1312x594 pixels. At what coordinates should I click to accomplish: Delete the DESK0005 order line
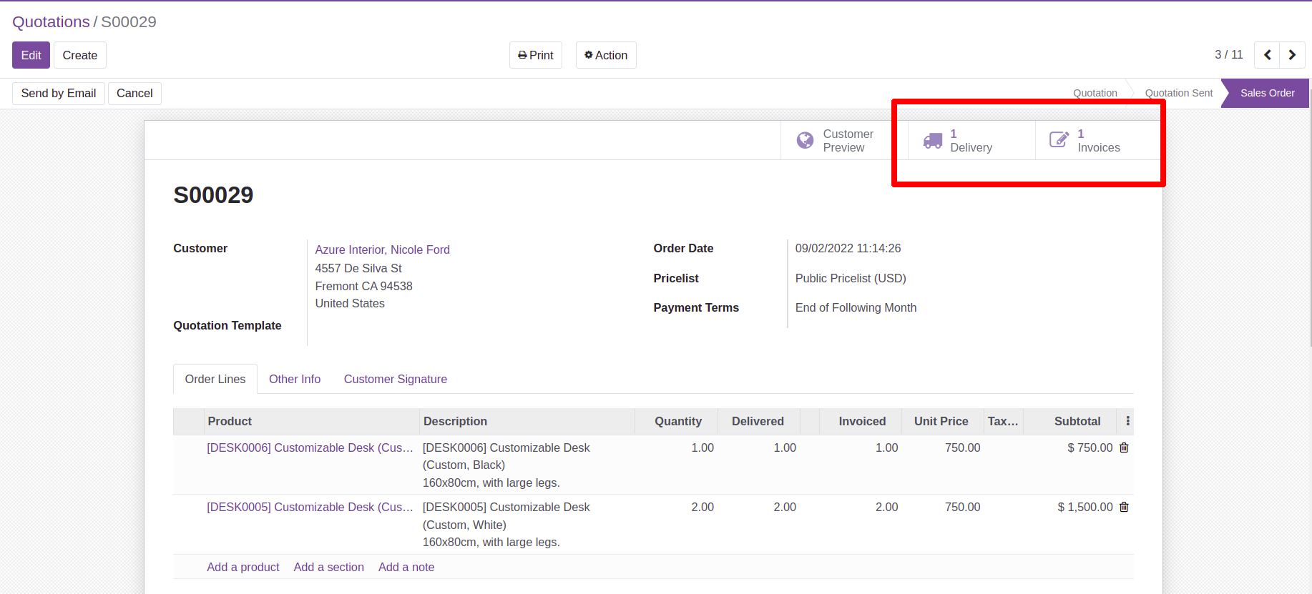coord(1124,507)
